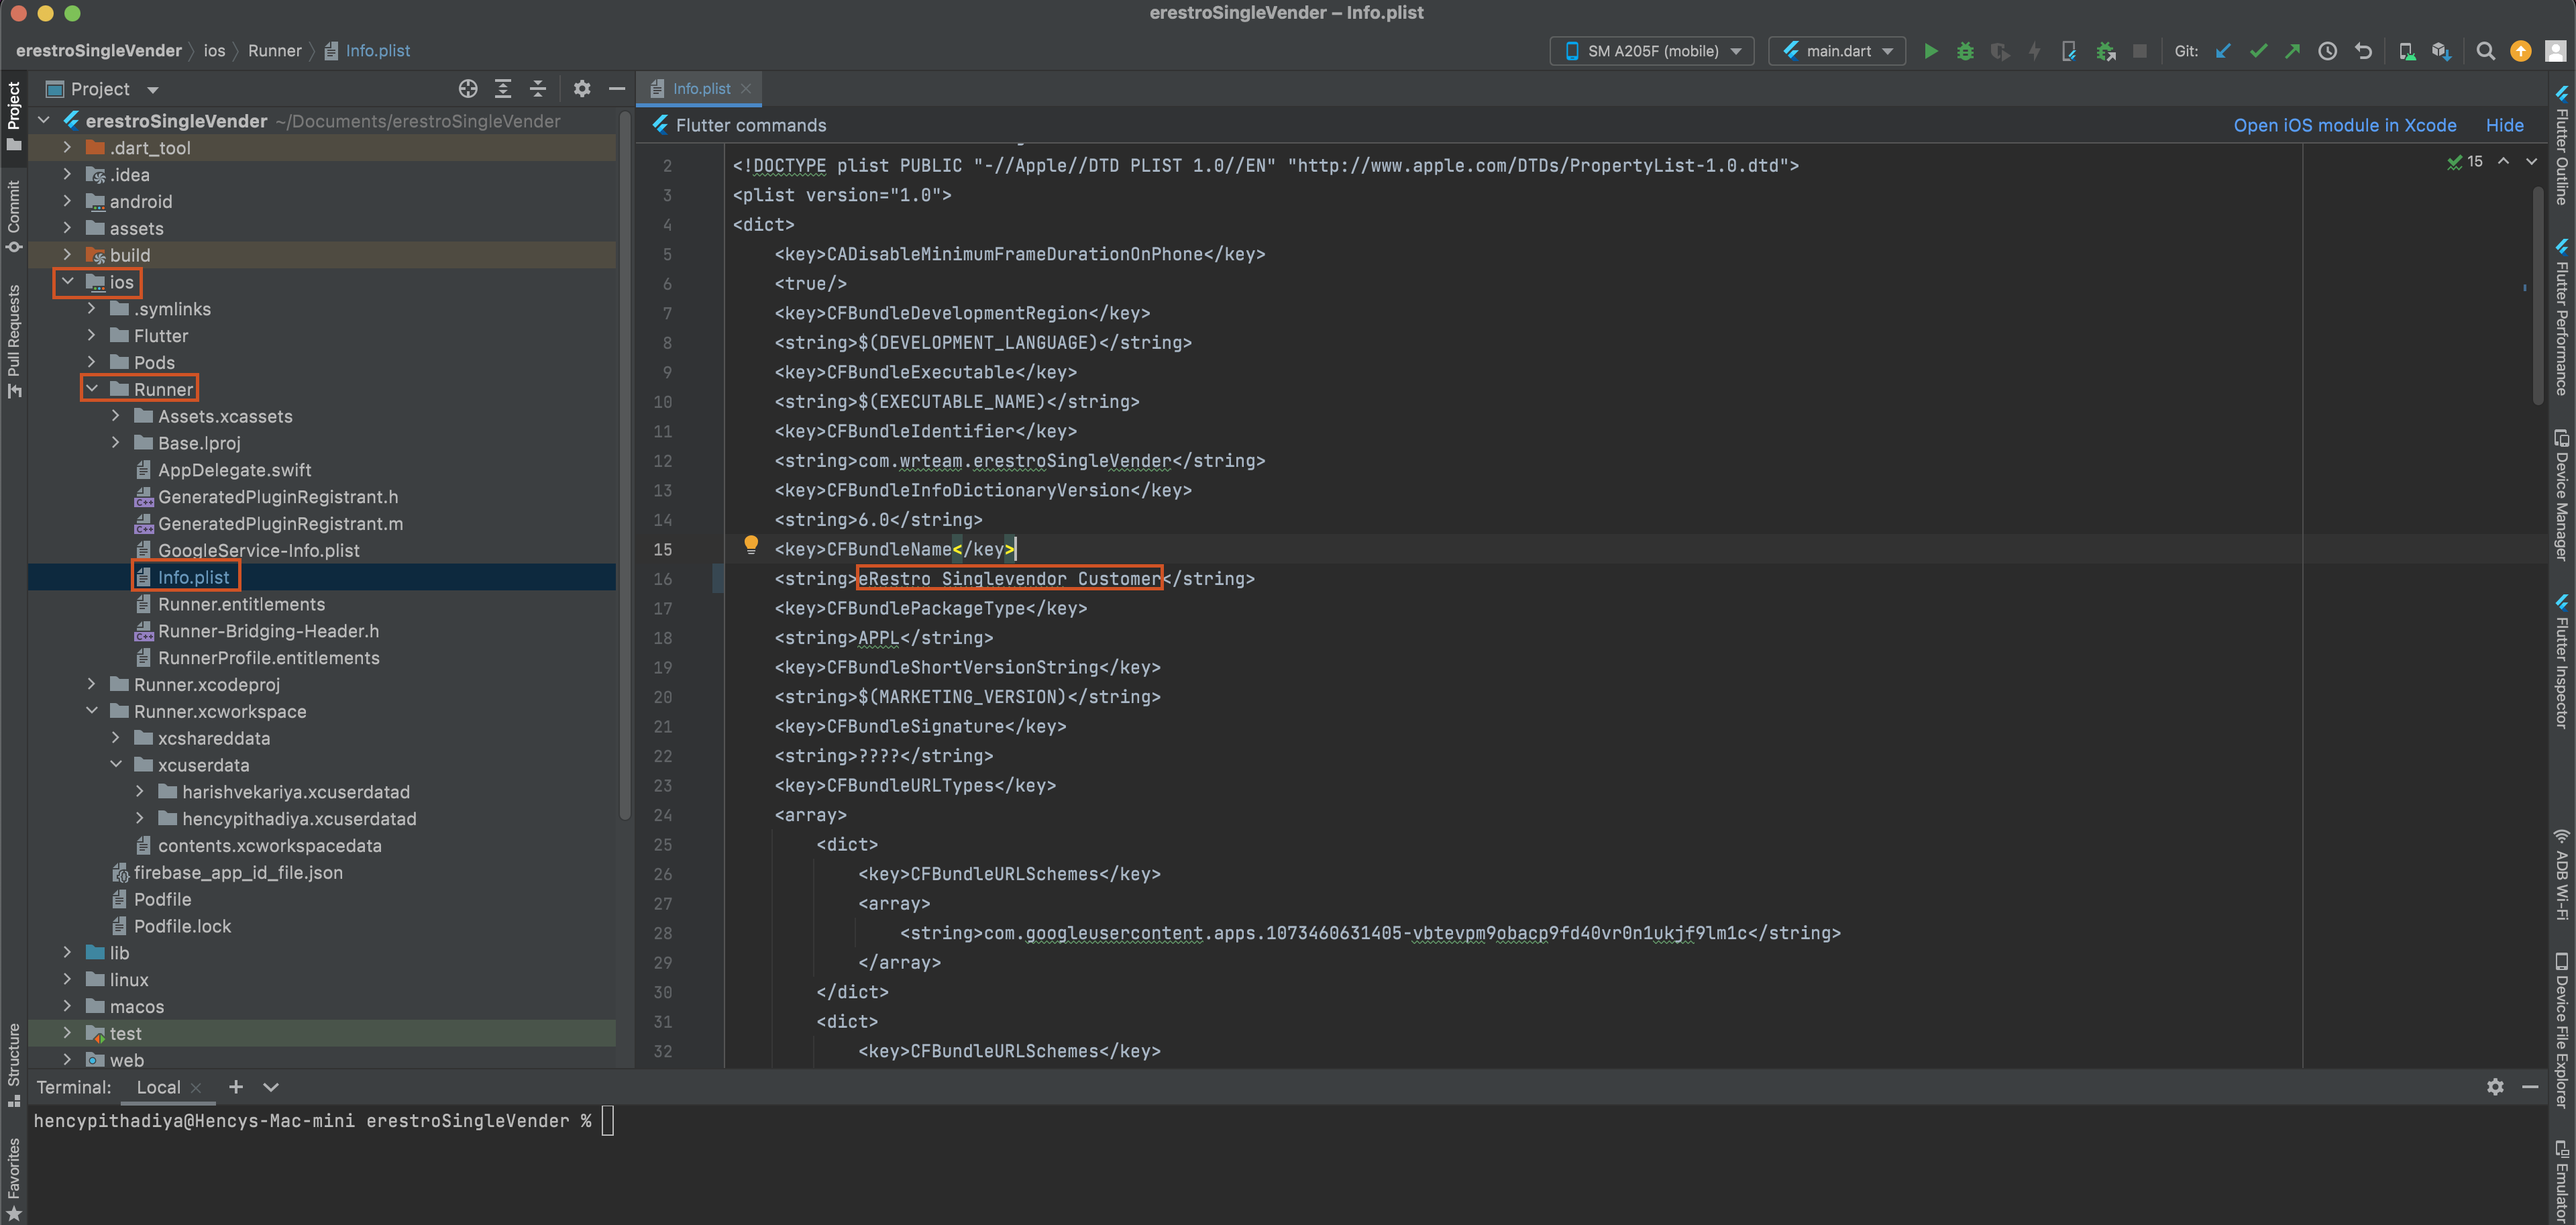Collapse the Runner.xcworkspace folder
The width and height of the screenshot is (2576, 1225).
[x=91, y=711]
